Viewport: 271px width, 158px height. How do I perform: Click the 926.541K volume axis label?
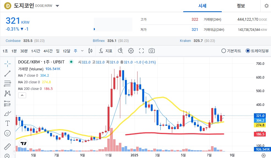[262, 149]
